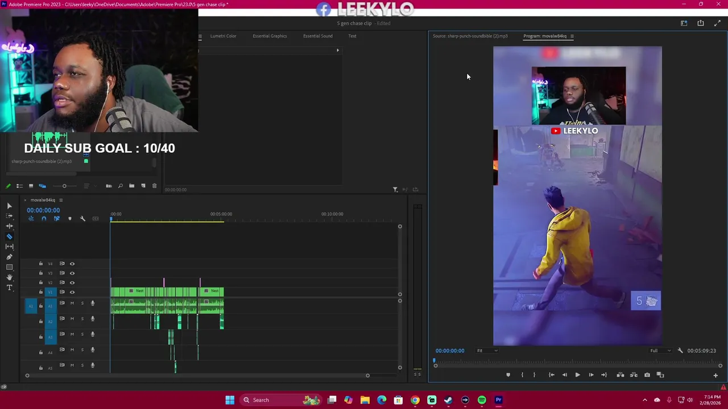
Task: Switch to Source sharp-punch-soundbible tab
Action: tap(470, 36)
